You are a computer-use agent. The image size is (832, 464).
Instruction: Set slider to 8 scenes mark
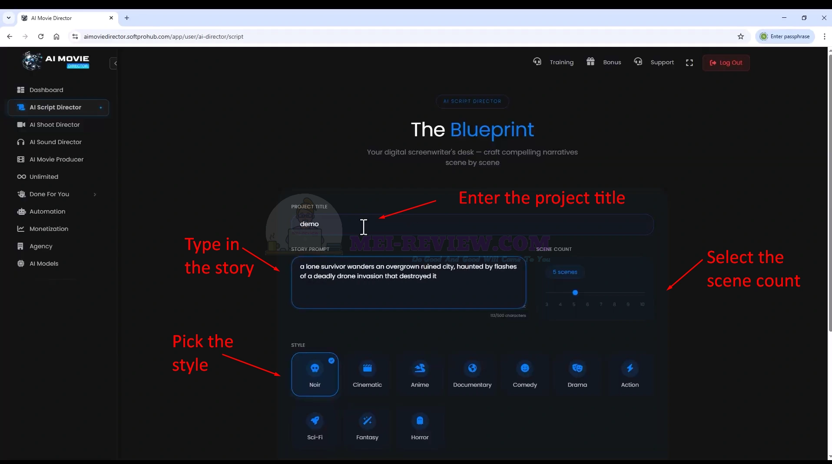tap(614, 304)
